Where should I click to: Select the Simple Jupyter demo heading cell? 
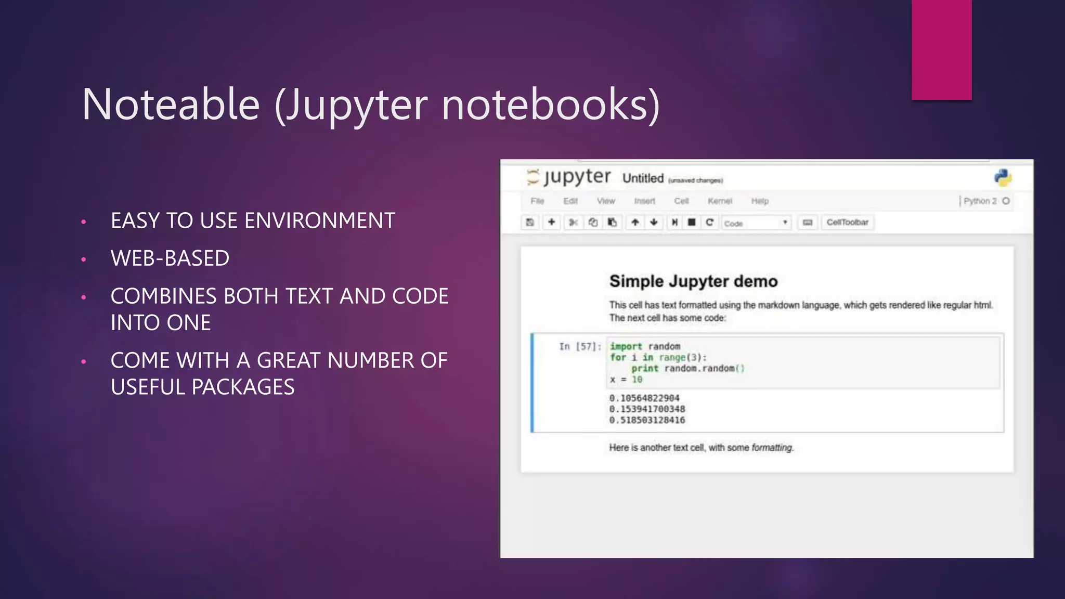693,281
